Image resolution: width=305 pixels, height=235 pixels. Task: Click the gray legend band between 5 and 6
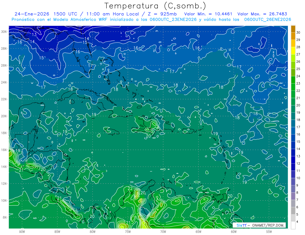pos(293,211)
